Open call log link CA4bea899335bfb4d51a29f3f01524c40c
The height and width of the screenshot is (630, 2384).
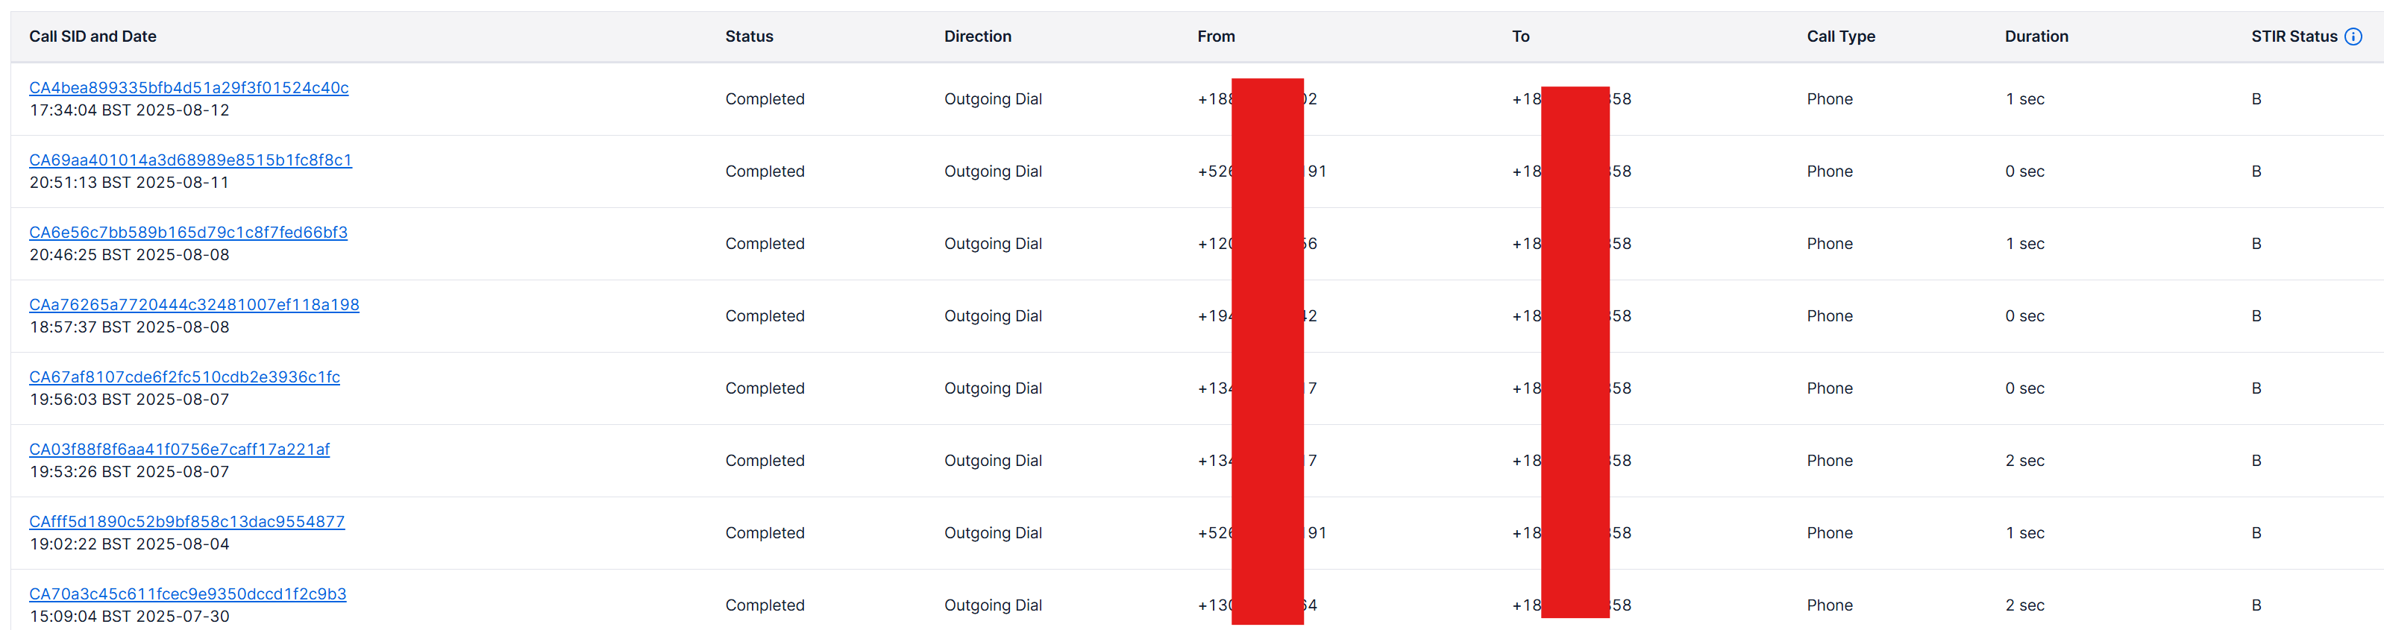(189, 88)
